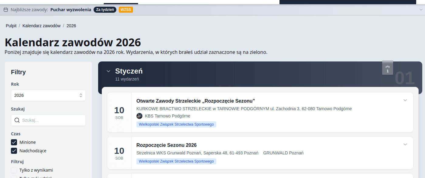Click the Wielkopolski Związek tag on first event

pyautogui.click(x=176, y=124)
